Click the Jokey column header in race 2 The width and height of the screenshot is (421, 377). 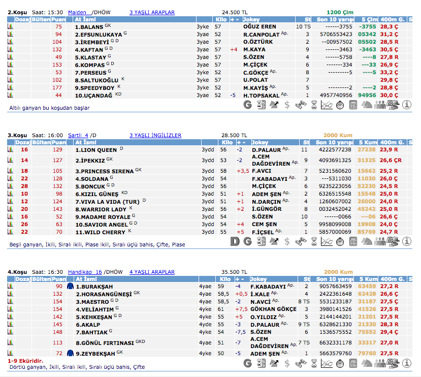[x=252, y=19]
